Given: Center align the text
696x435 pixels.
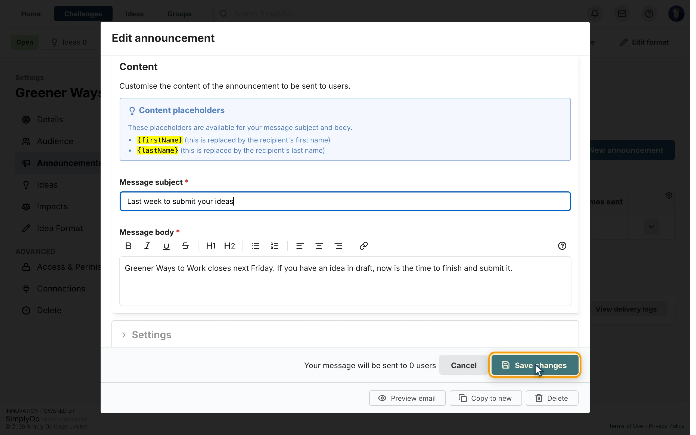Looking at the screenshot, I should pos(319,246).
